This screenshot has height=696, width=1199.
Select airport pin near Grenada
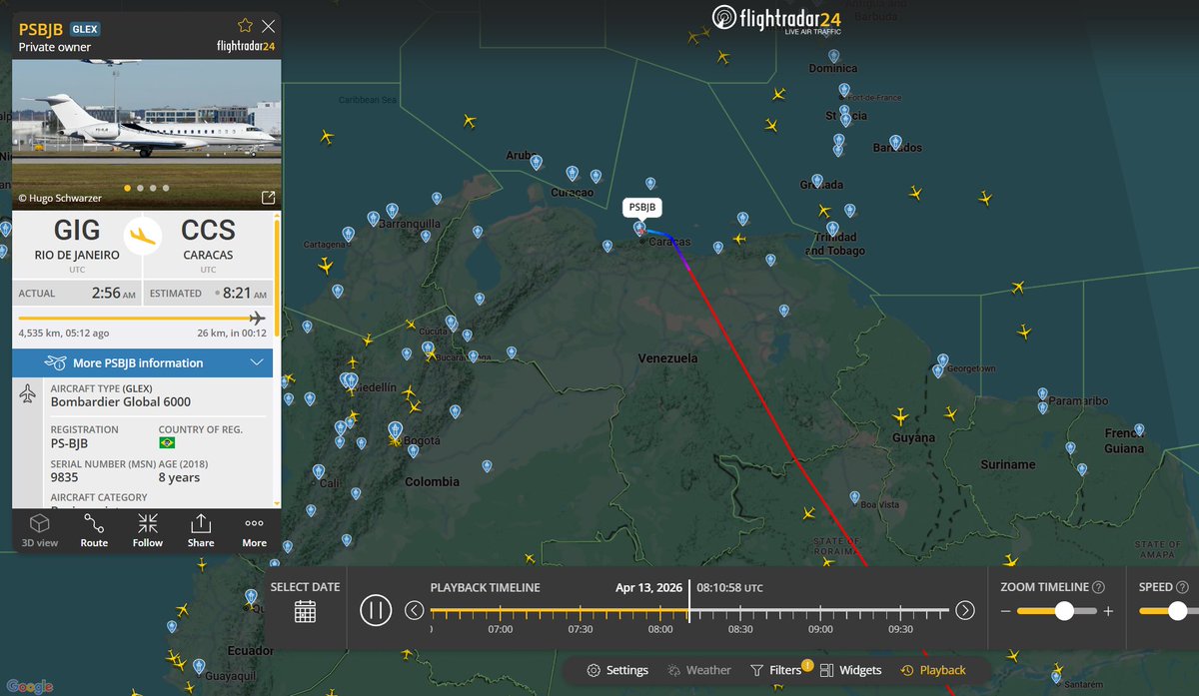pyautogui.click(x=817, y=181)
